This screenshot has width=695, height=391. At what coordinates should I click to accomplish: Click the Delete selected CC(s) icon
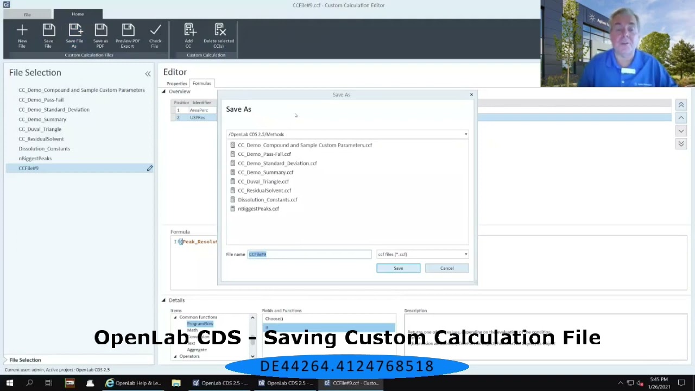219,30
